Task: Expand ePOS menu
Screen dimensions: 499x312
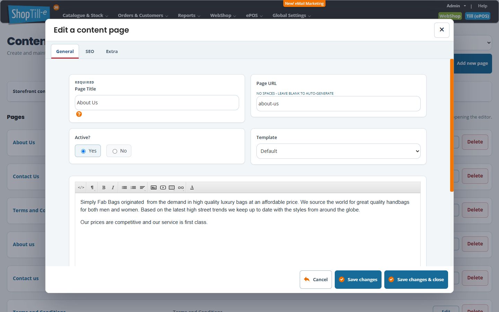Action: click(254, 16)
